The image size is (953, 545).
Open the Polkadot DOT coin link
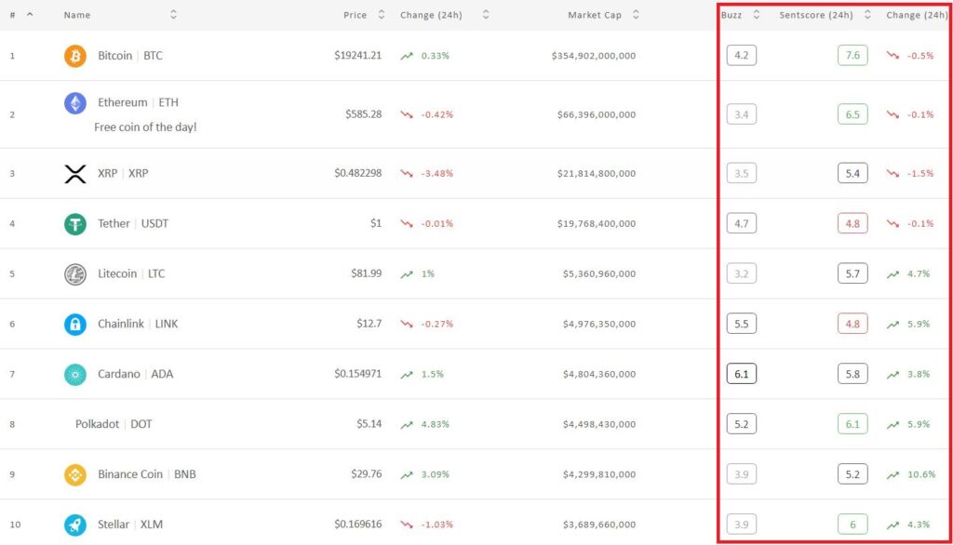(114, 424)
